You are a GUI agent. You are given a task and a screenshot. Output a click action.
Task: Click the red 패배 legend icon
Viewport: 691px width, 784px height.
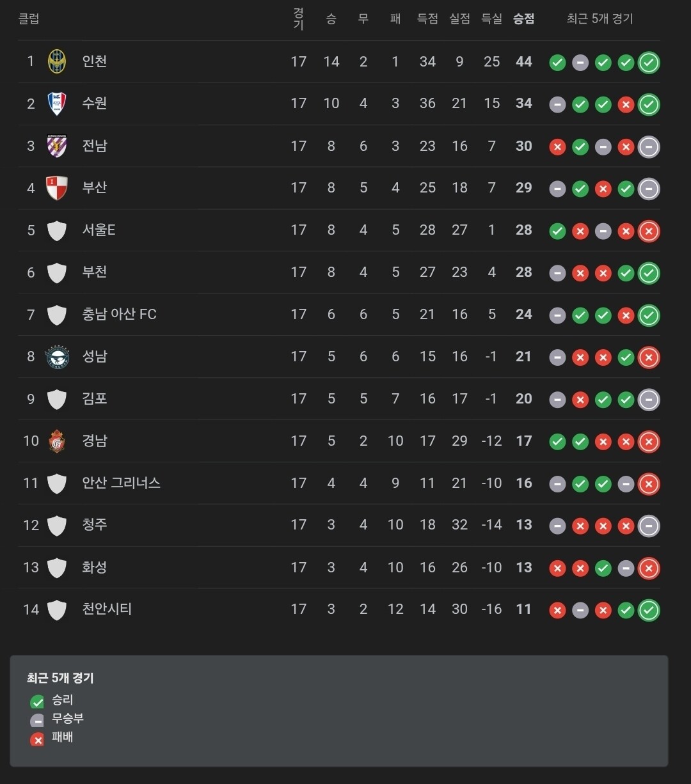tap(38, 739)
